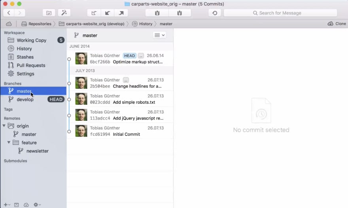Navigate back with the left arrow button

[9, 13]
